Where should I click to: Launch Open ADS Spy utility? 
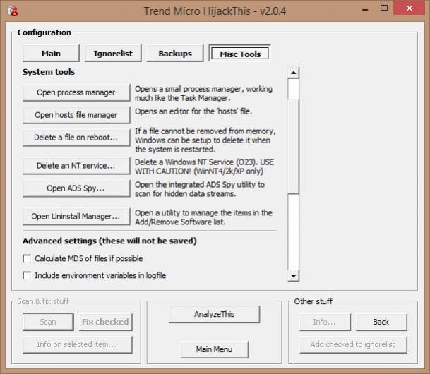(x=76, y=188)
